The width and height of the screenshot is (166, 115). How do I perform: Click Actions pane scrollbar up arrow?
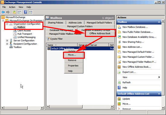163,21
